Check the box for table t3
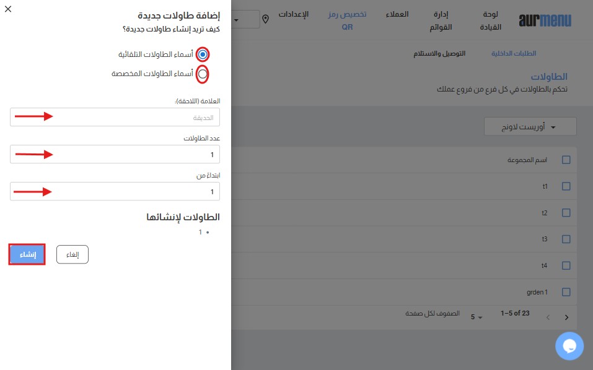 pos(566,239)
